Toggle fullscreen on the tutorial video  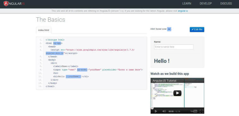201,112
